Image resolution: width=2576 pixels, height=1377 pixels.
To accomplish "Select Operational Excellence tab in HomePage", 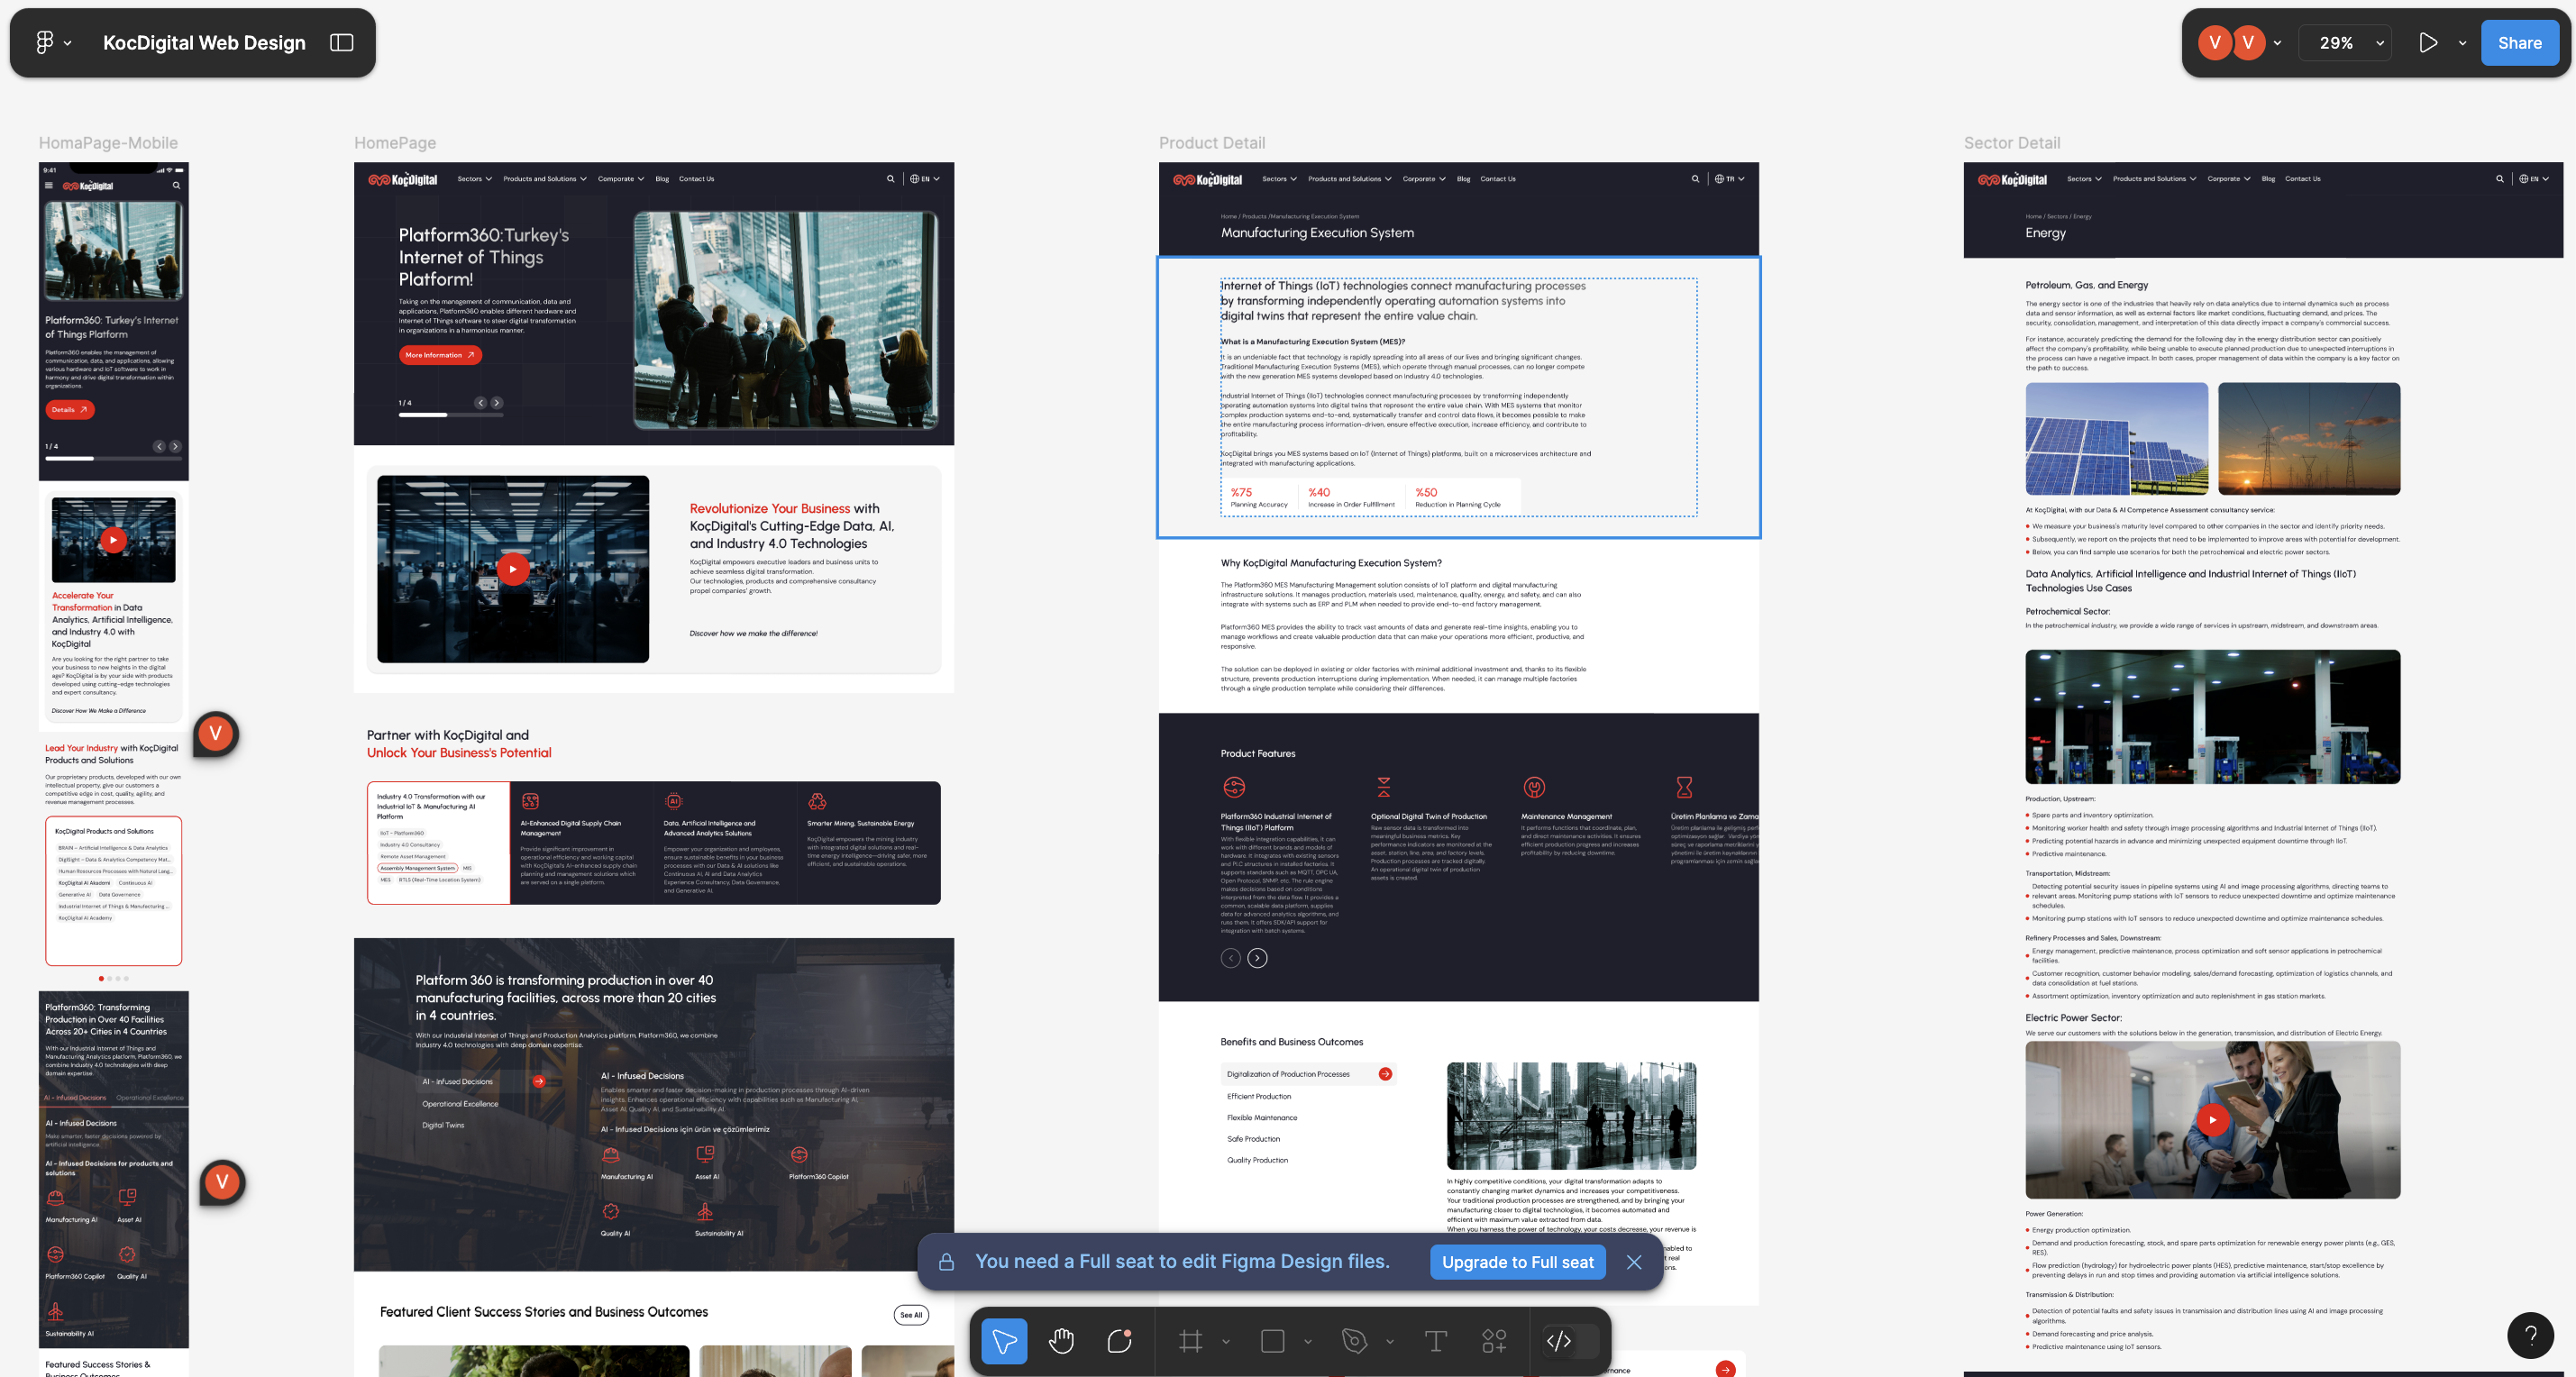I will 460,1104.
